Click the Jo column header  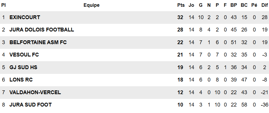(191, 5)
